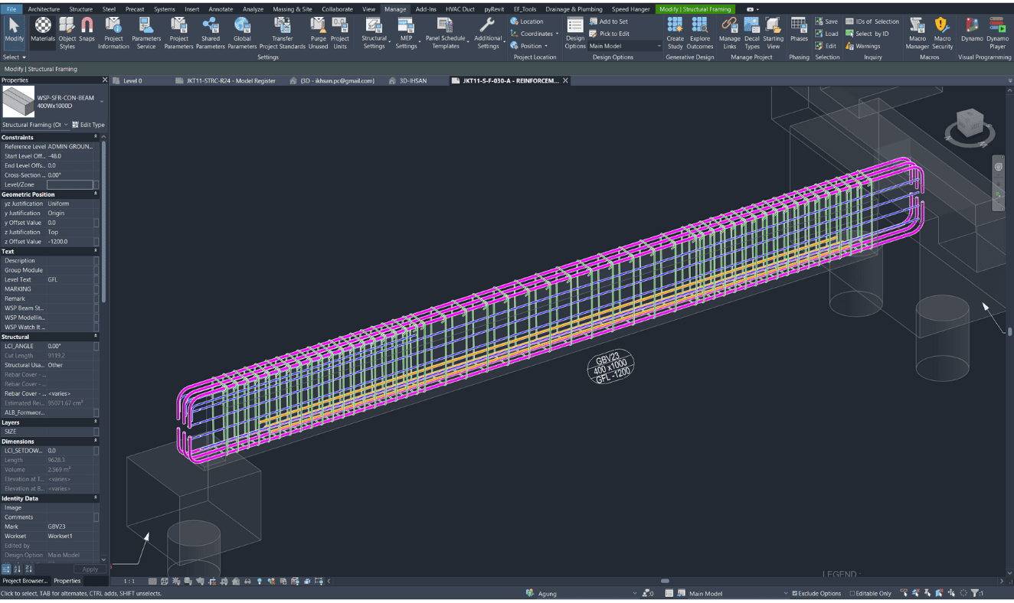The width and height of the screenshot is (1014, 603).
Task: Click checkbox next to Level Text property
Action: (x=96, y=280)
